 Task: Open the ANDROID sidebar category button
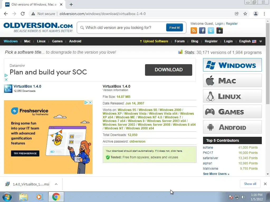point(232,127)
